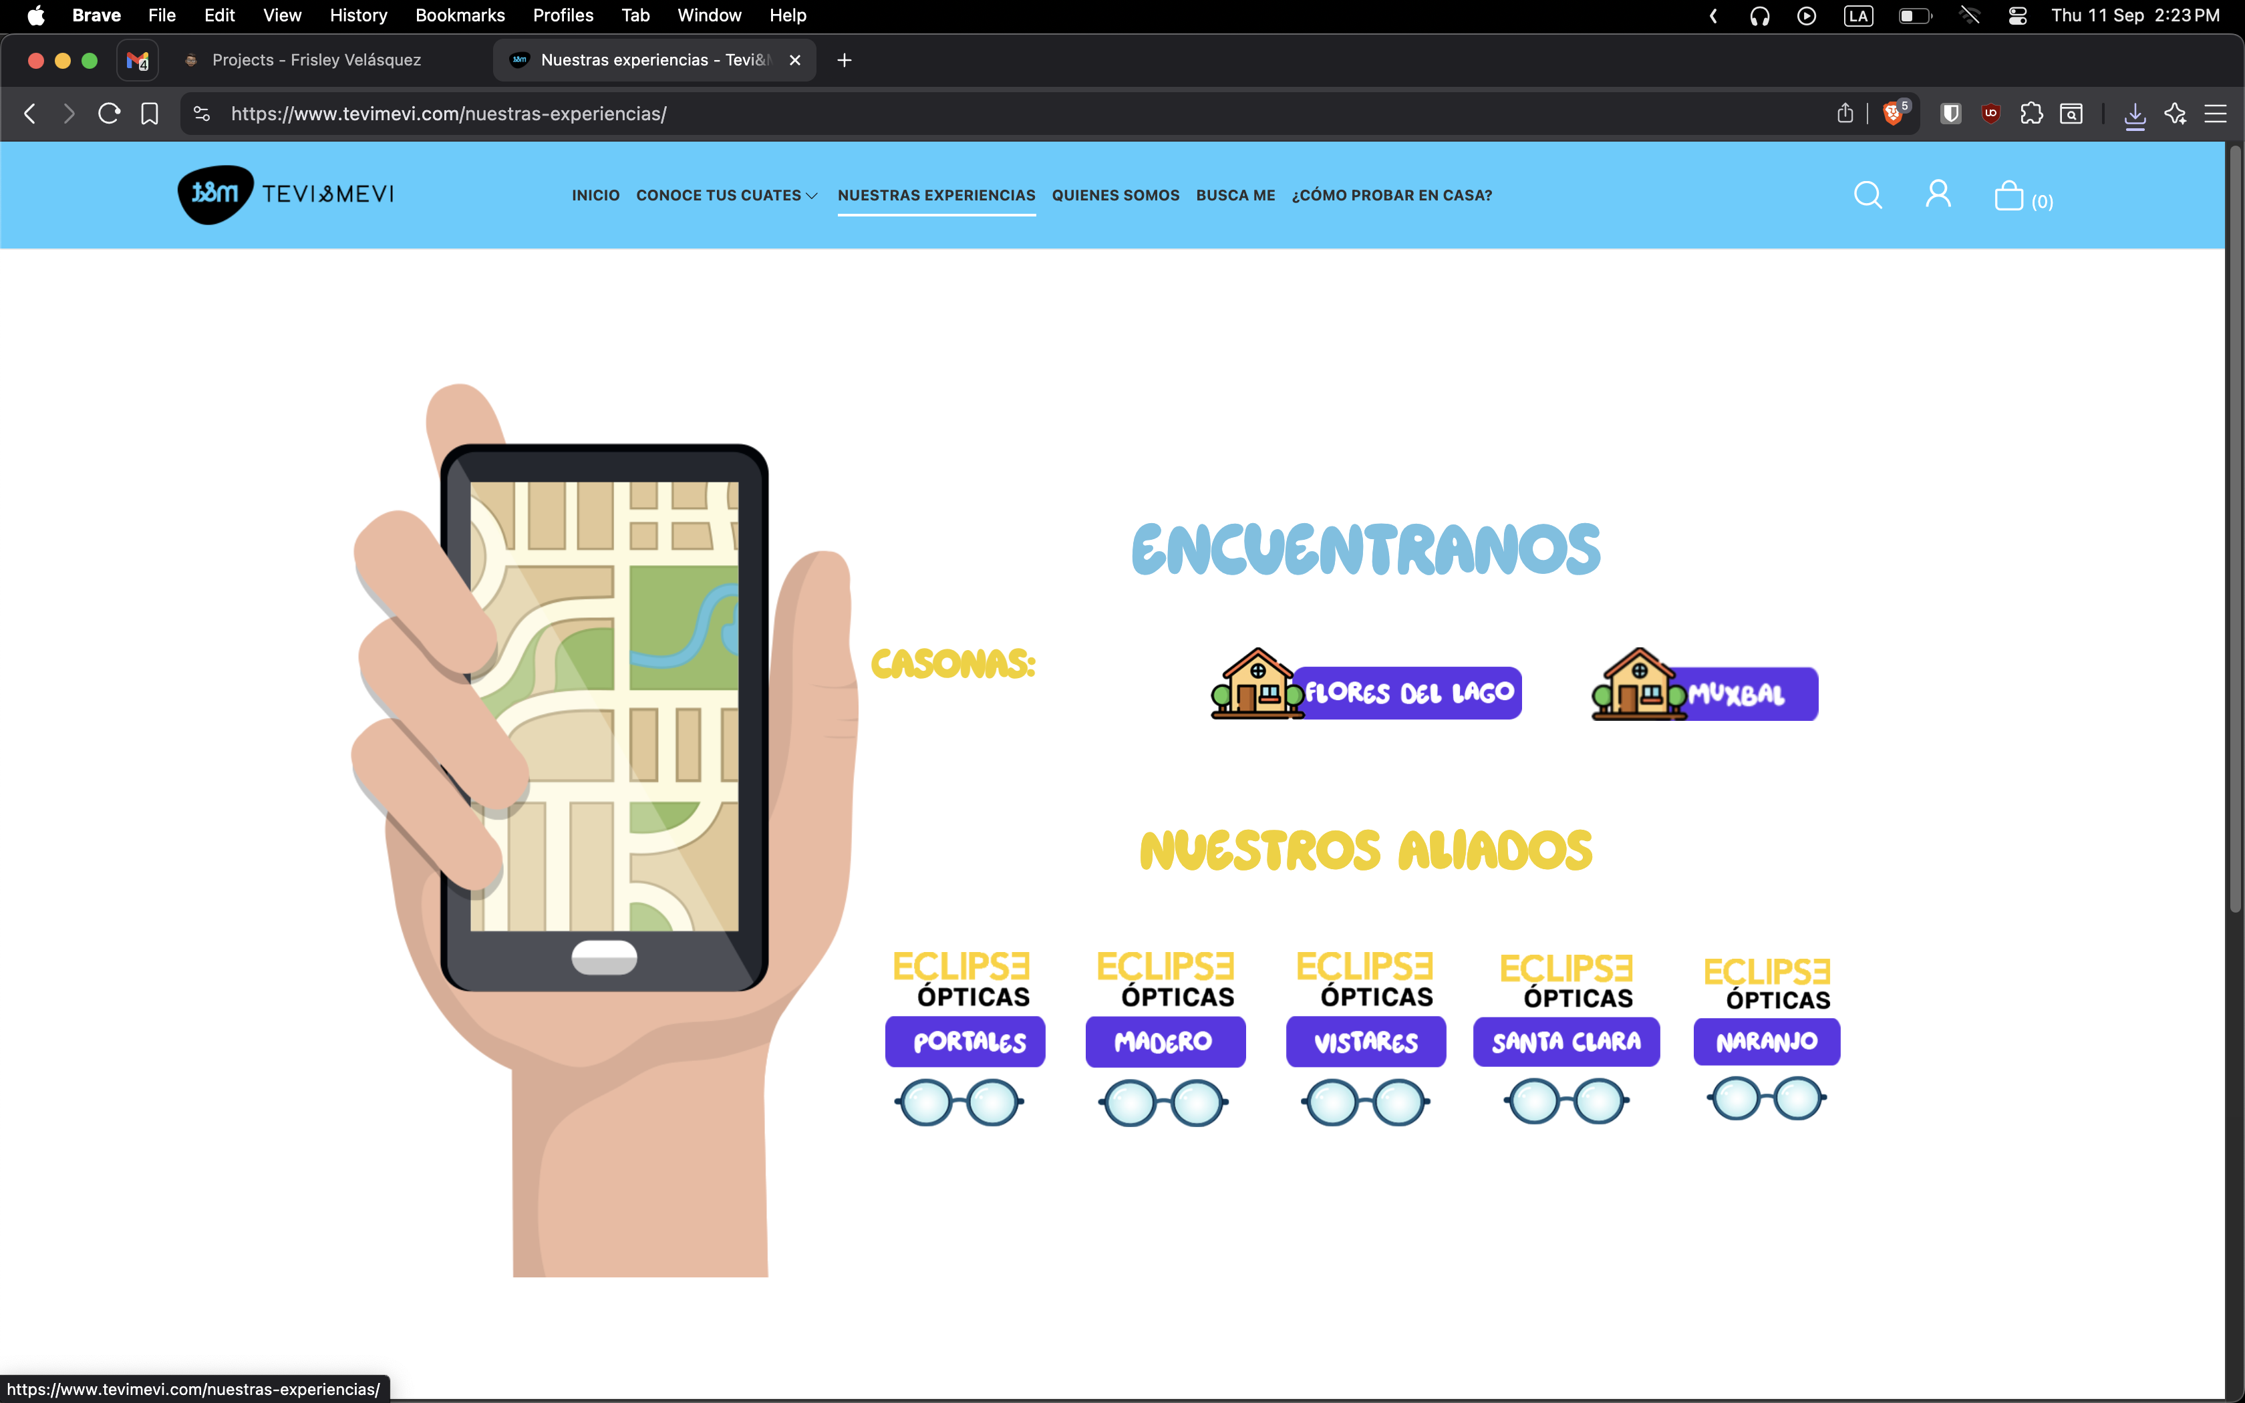Switch to the Projects - Frisley Velásquez tab
The height and width of the screenshot is (1403, 2245).
[315, 60]
